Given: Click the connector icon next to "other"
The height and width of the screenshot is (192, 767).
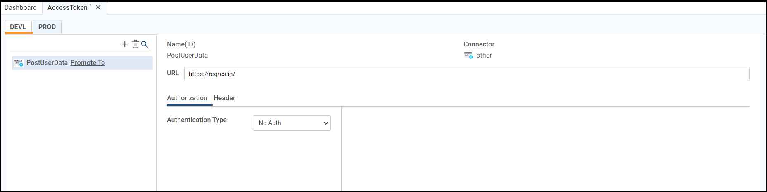Looking at the screenshot, I should (468, 56).
